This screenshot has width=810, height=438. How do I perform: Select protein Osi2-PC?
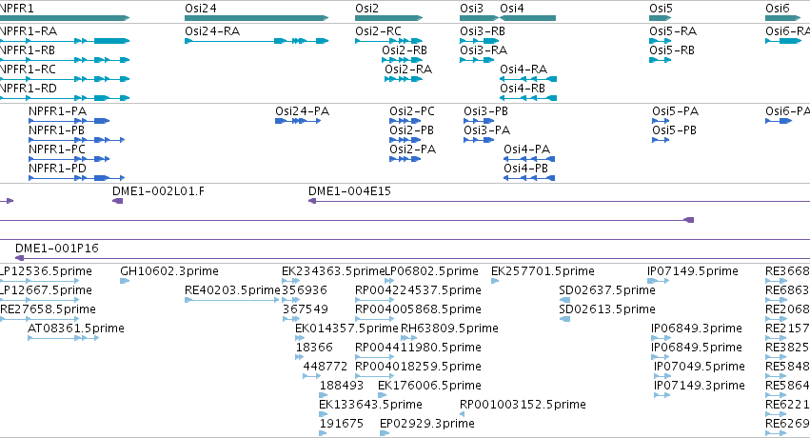(405, 121)
